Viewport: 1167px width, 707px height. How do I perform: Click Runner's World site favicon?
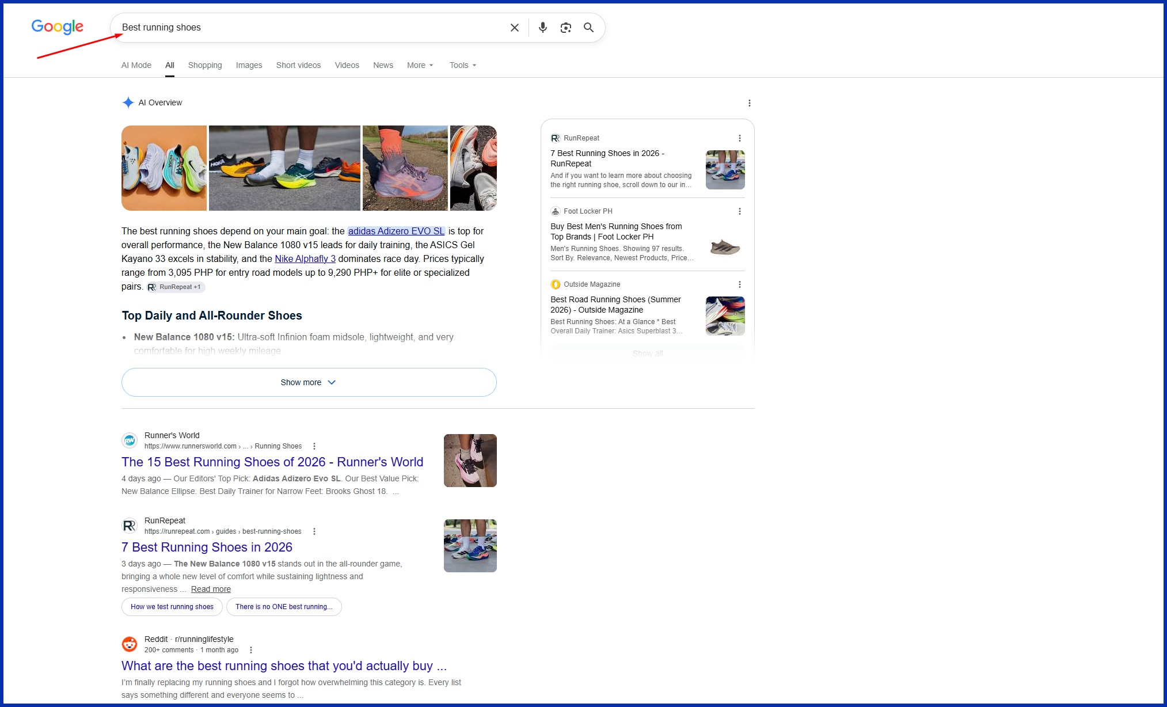coord(130,440)
